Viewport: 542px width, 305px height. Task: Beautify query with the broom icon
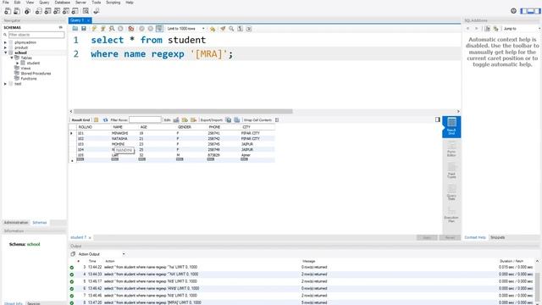(x=223, y=29)
